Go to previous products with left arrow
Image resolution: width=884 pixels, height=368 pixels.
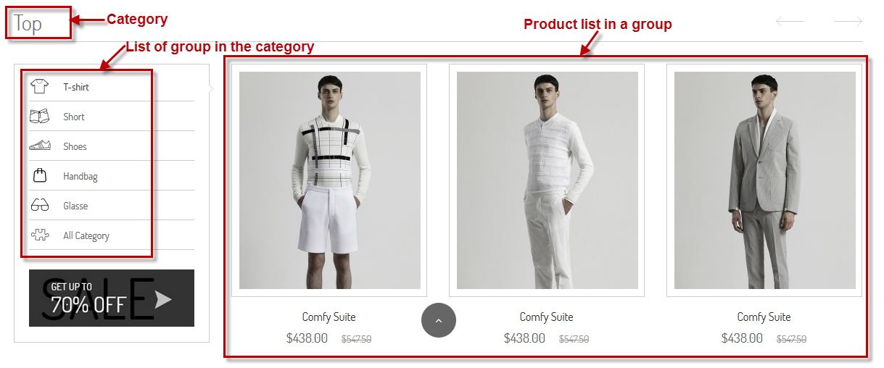[x=790, y=22]
